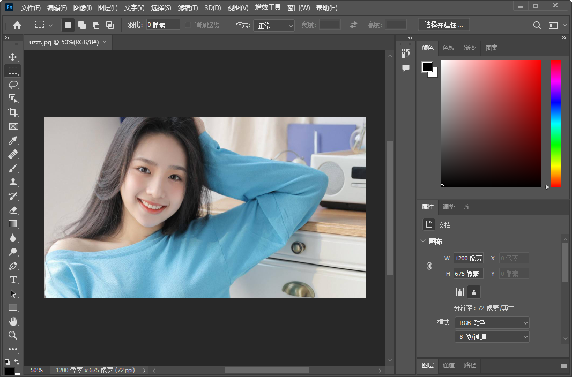Open the search magnifier in options bar
The image size is (572, 377).
click(537, 25)
